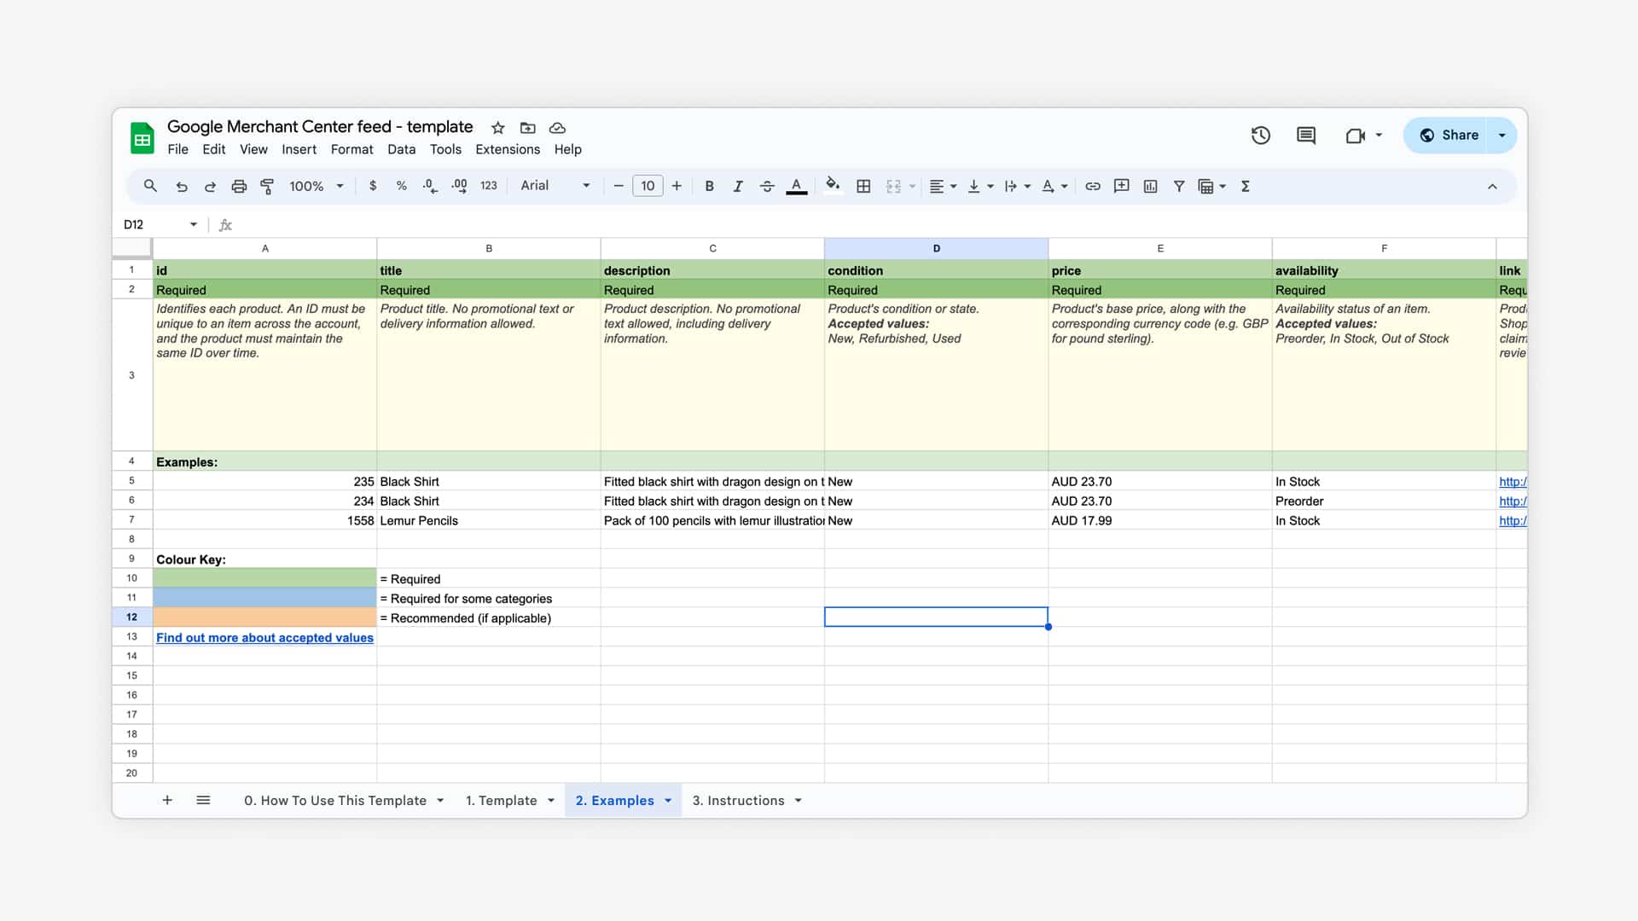Open Google Sheets home icon
The height and width of the screenshot is (921, 1638).
142,138
